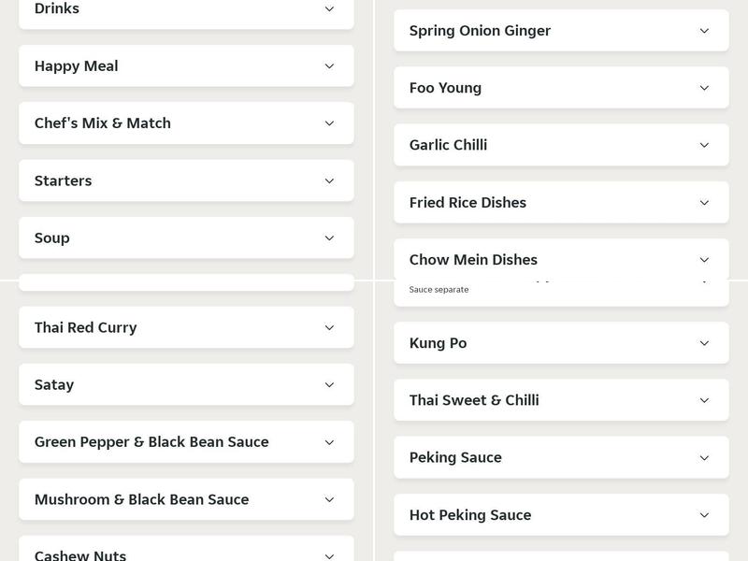Viewport: 748px width, 561px height.
Task: Open the Thai Red Curry section
Action: pyautogui.click(x=186, y=327)
